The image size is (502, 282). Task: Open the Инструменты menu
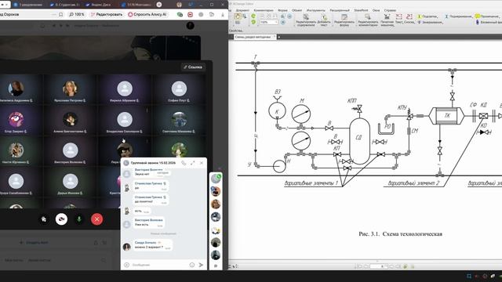pyautogui.click(x=315, y=10)
